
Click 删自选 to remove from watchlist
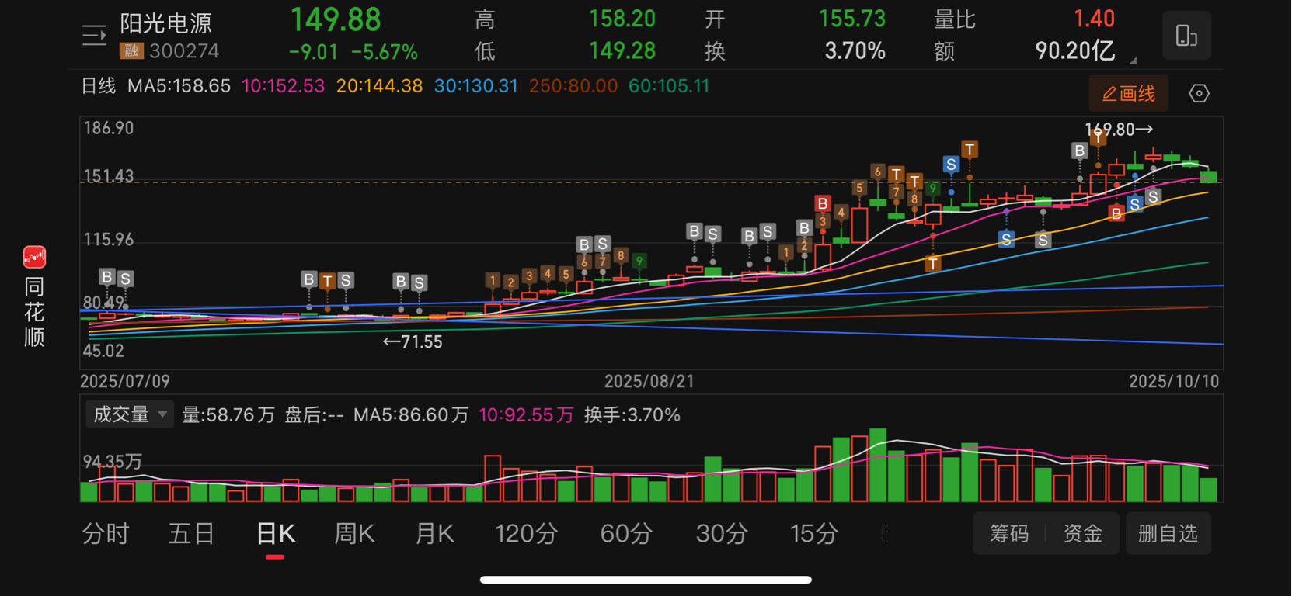pyautogui.click(x=1168, y=534)
